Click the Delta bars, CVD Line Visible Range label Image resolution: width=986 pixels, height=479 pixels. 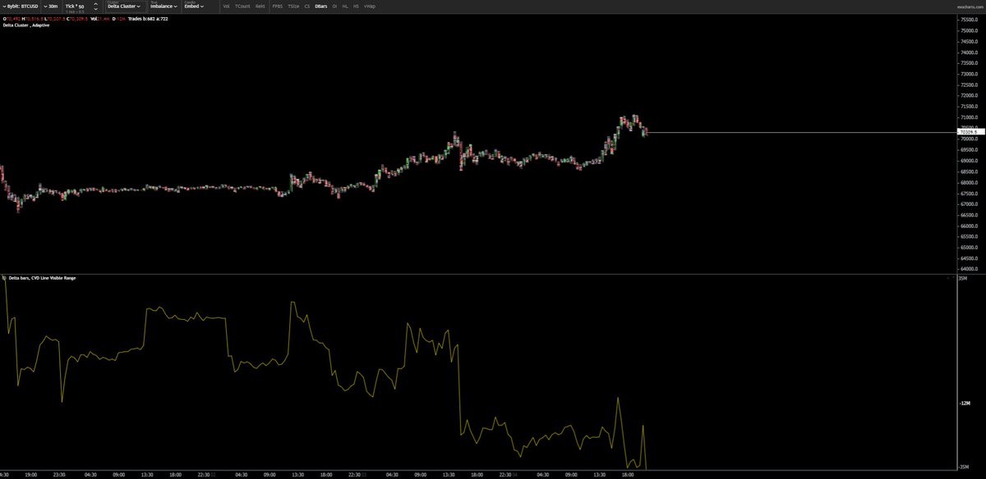pos(43,278)
